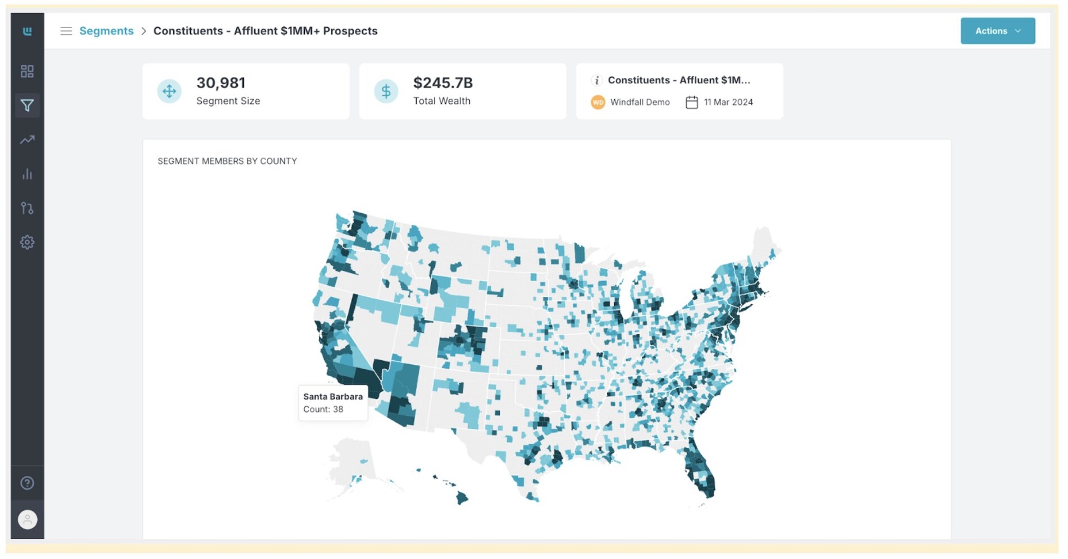Viewport: 1068px width, 559px height.
Task: Open the settings gear icon in the sidebar
Action: pyautogui.click(x=27, y=242)
